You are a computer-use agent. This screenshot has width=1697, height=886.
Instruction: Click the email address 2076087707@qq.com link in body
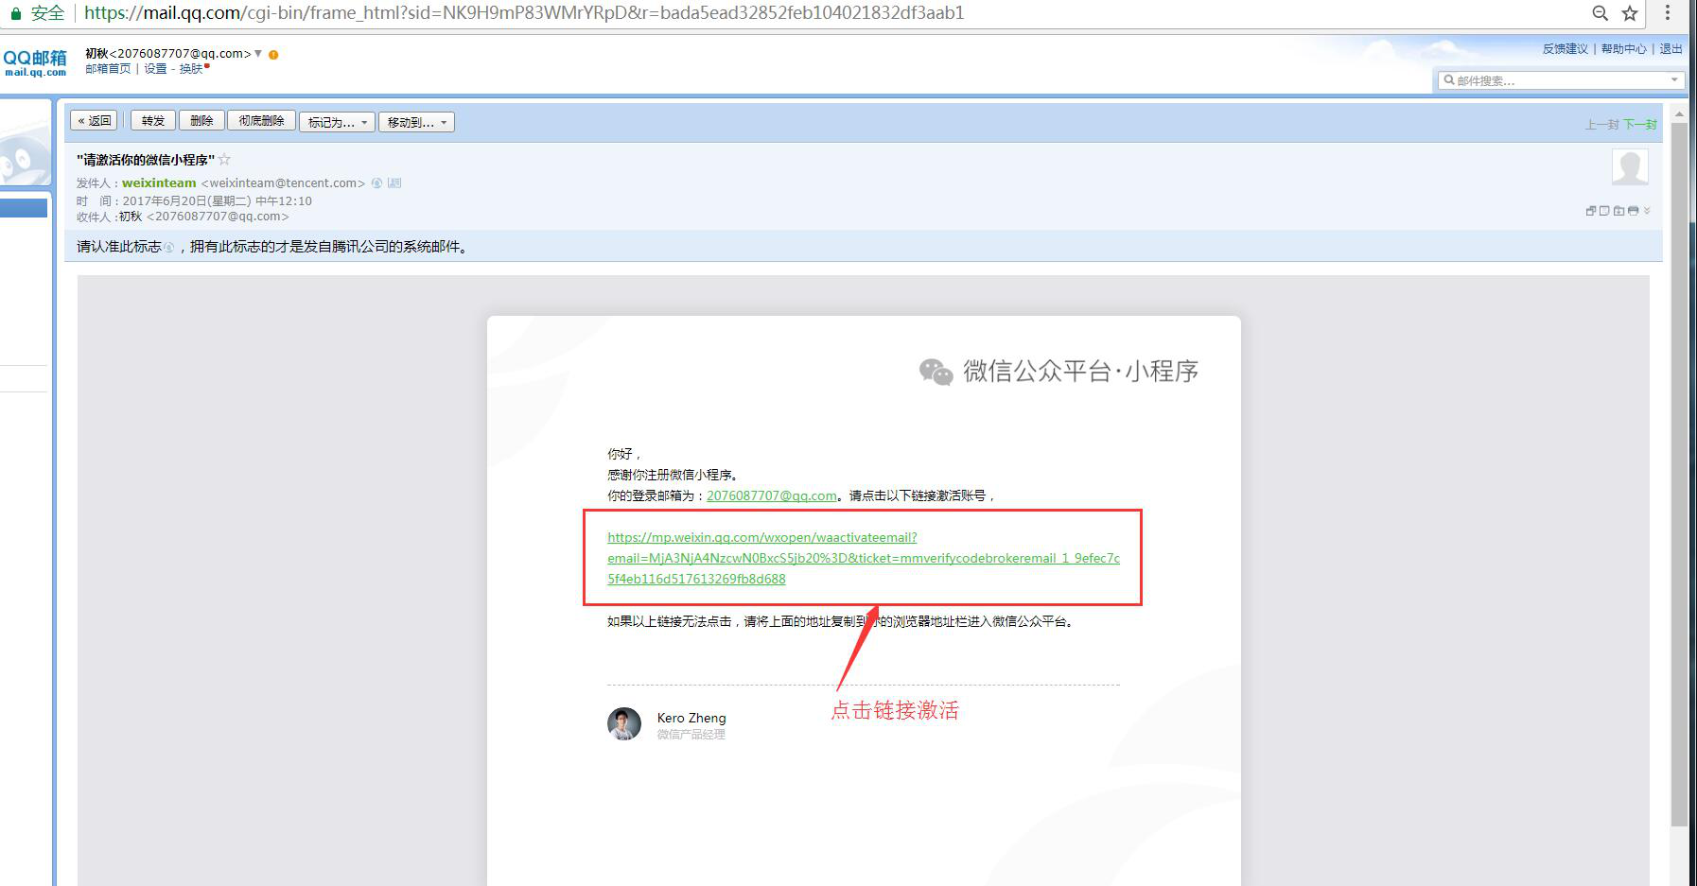point(772,495)
